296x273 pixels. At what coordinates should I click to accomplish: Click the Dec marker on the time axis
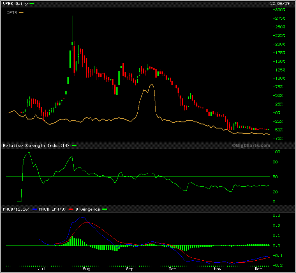click(258, 269)
